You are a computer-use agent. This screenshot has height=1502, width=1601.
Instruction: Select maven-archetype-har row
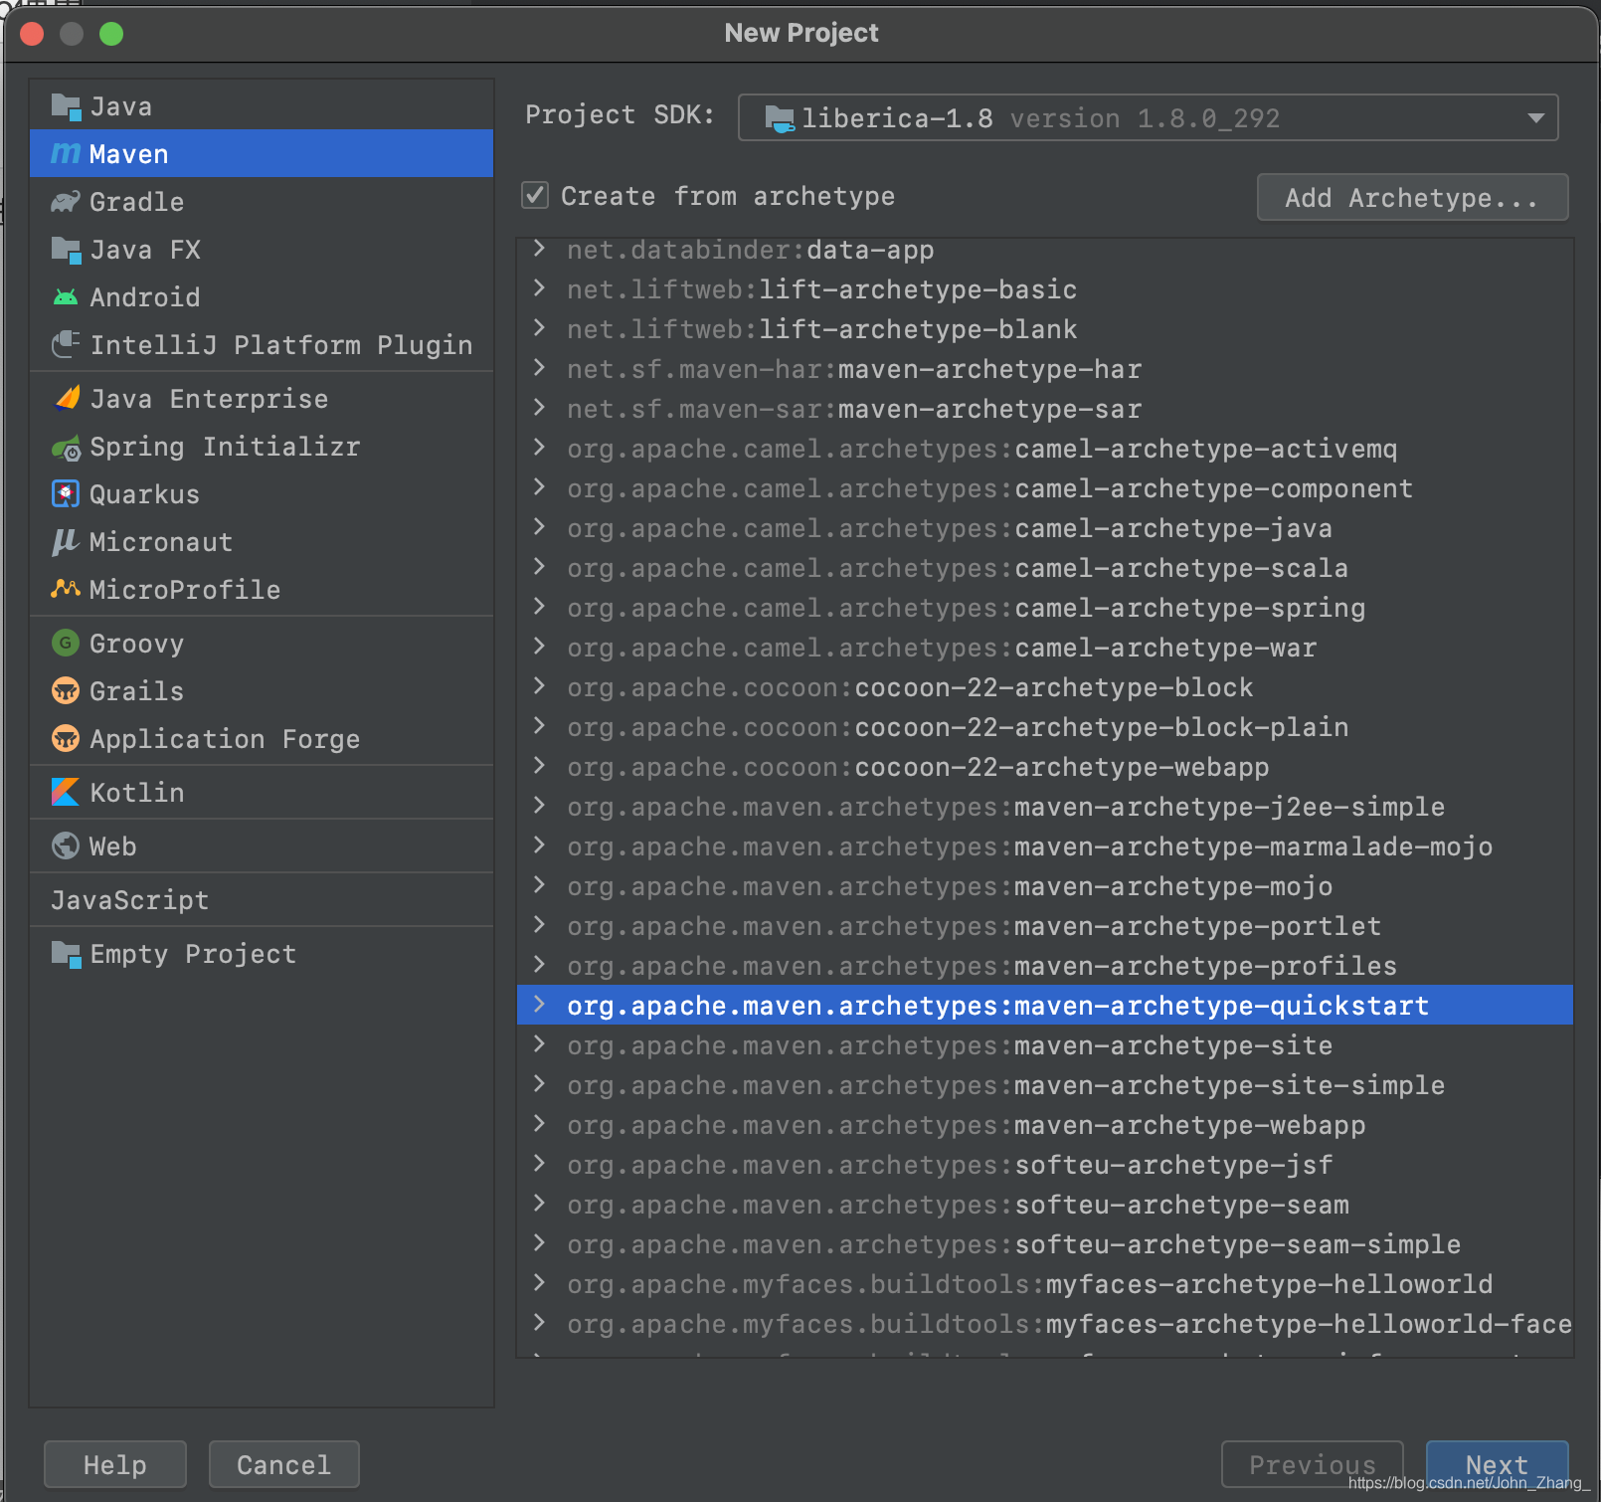click(1044, 369)
